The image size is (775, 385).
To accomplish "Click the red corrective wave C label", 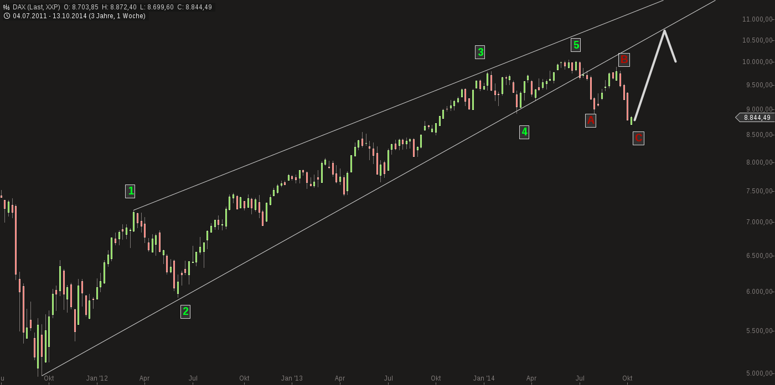I will pyautogui.click(x=638, y=138).
